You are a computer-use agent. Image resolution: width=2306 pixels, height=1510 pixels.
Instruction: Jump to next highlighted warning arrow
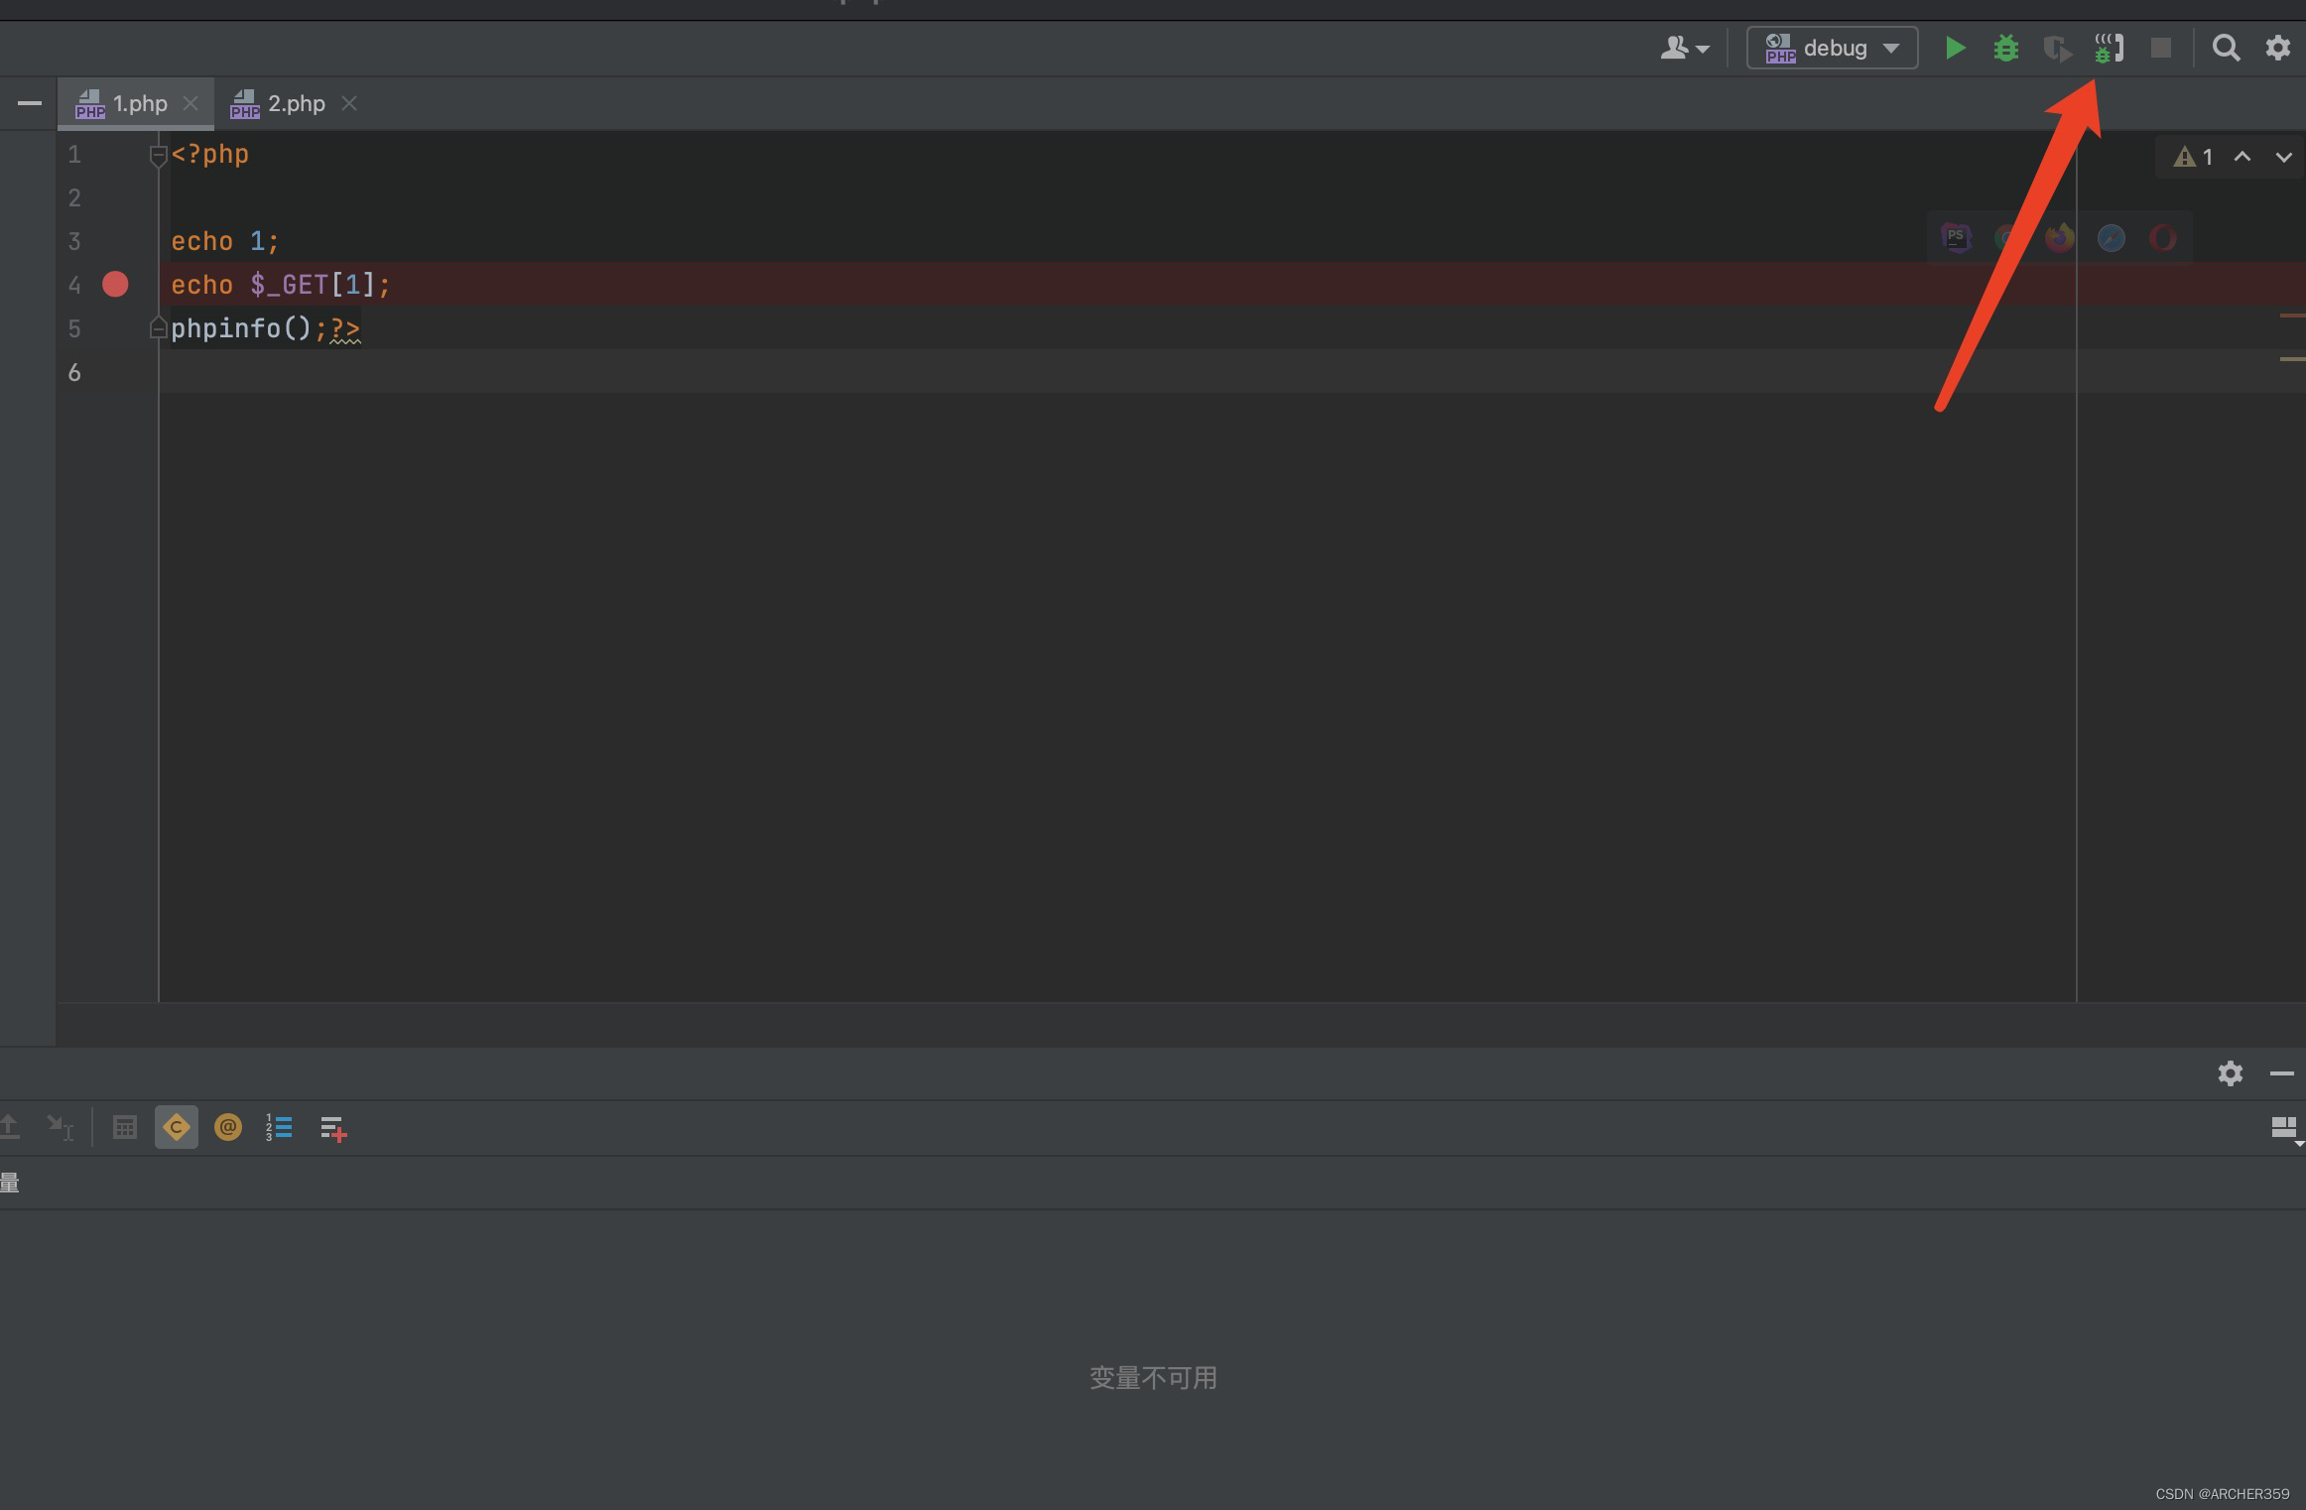point(2283,157)
